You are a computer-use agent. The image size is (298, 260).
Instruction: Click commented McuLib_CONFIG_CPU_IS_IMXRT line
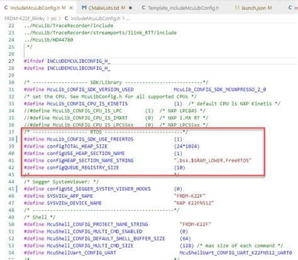[116, 118]
